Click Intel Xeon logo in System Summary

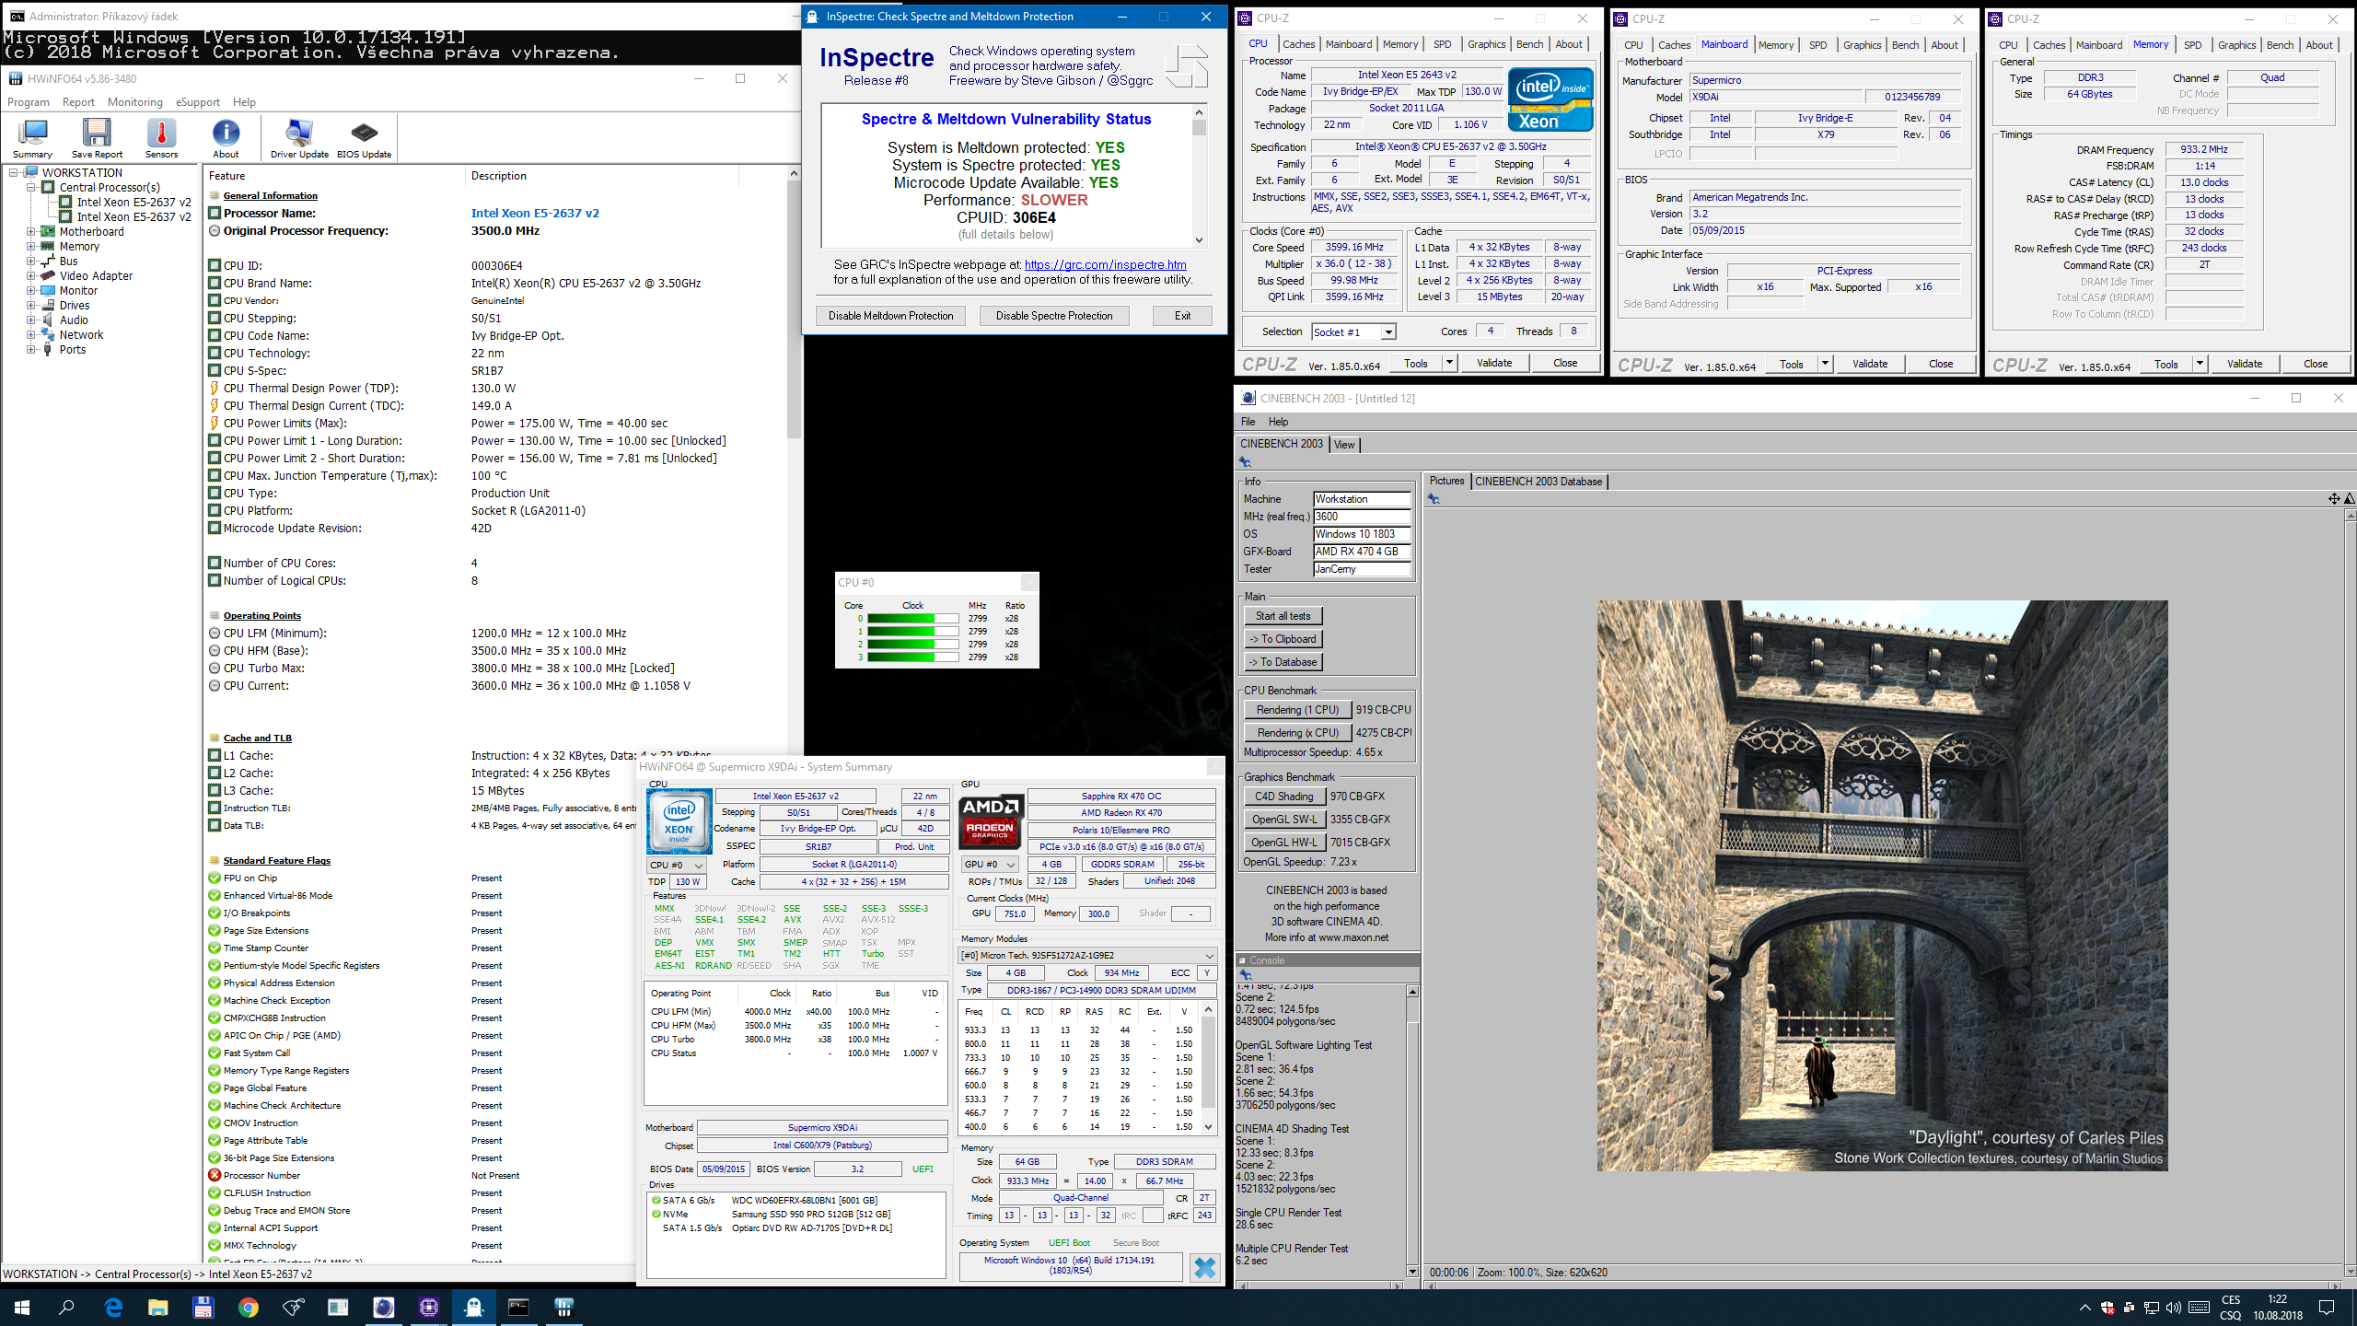[679, 821]
